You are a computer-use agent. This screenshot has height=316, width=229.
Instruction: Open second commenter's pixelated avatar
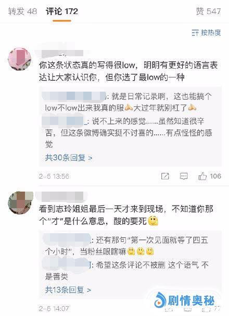pyautogui.click(x=20, y=203)
